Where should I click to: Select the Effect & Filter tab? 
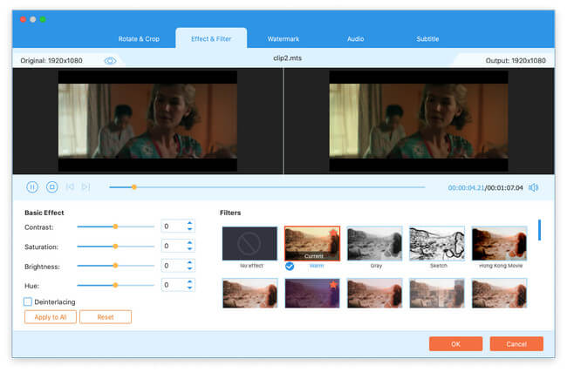211,38
